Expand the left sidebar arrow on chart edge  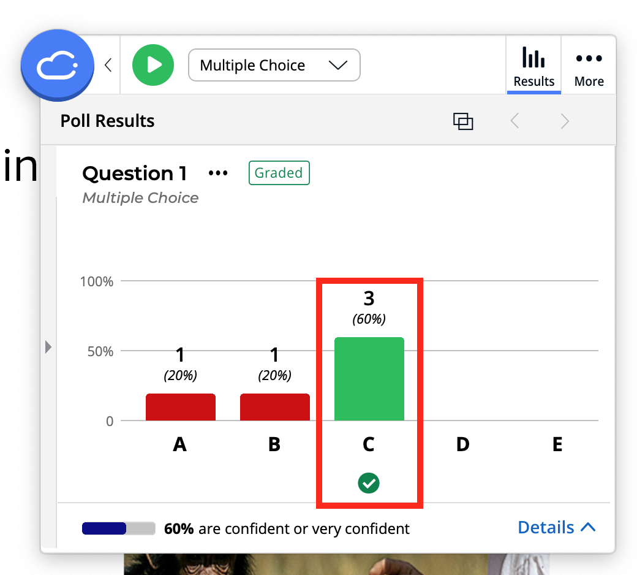click(x=48, y=347)
